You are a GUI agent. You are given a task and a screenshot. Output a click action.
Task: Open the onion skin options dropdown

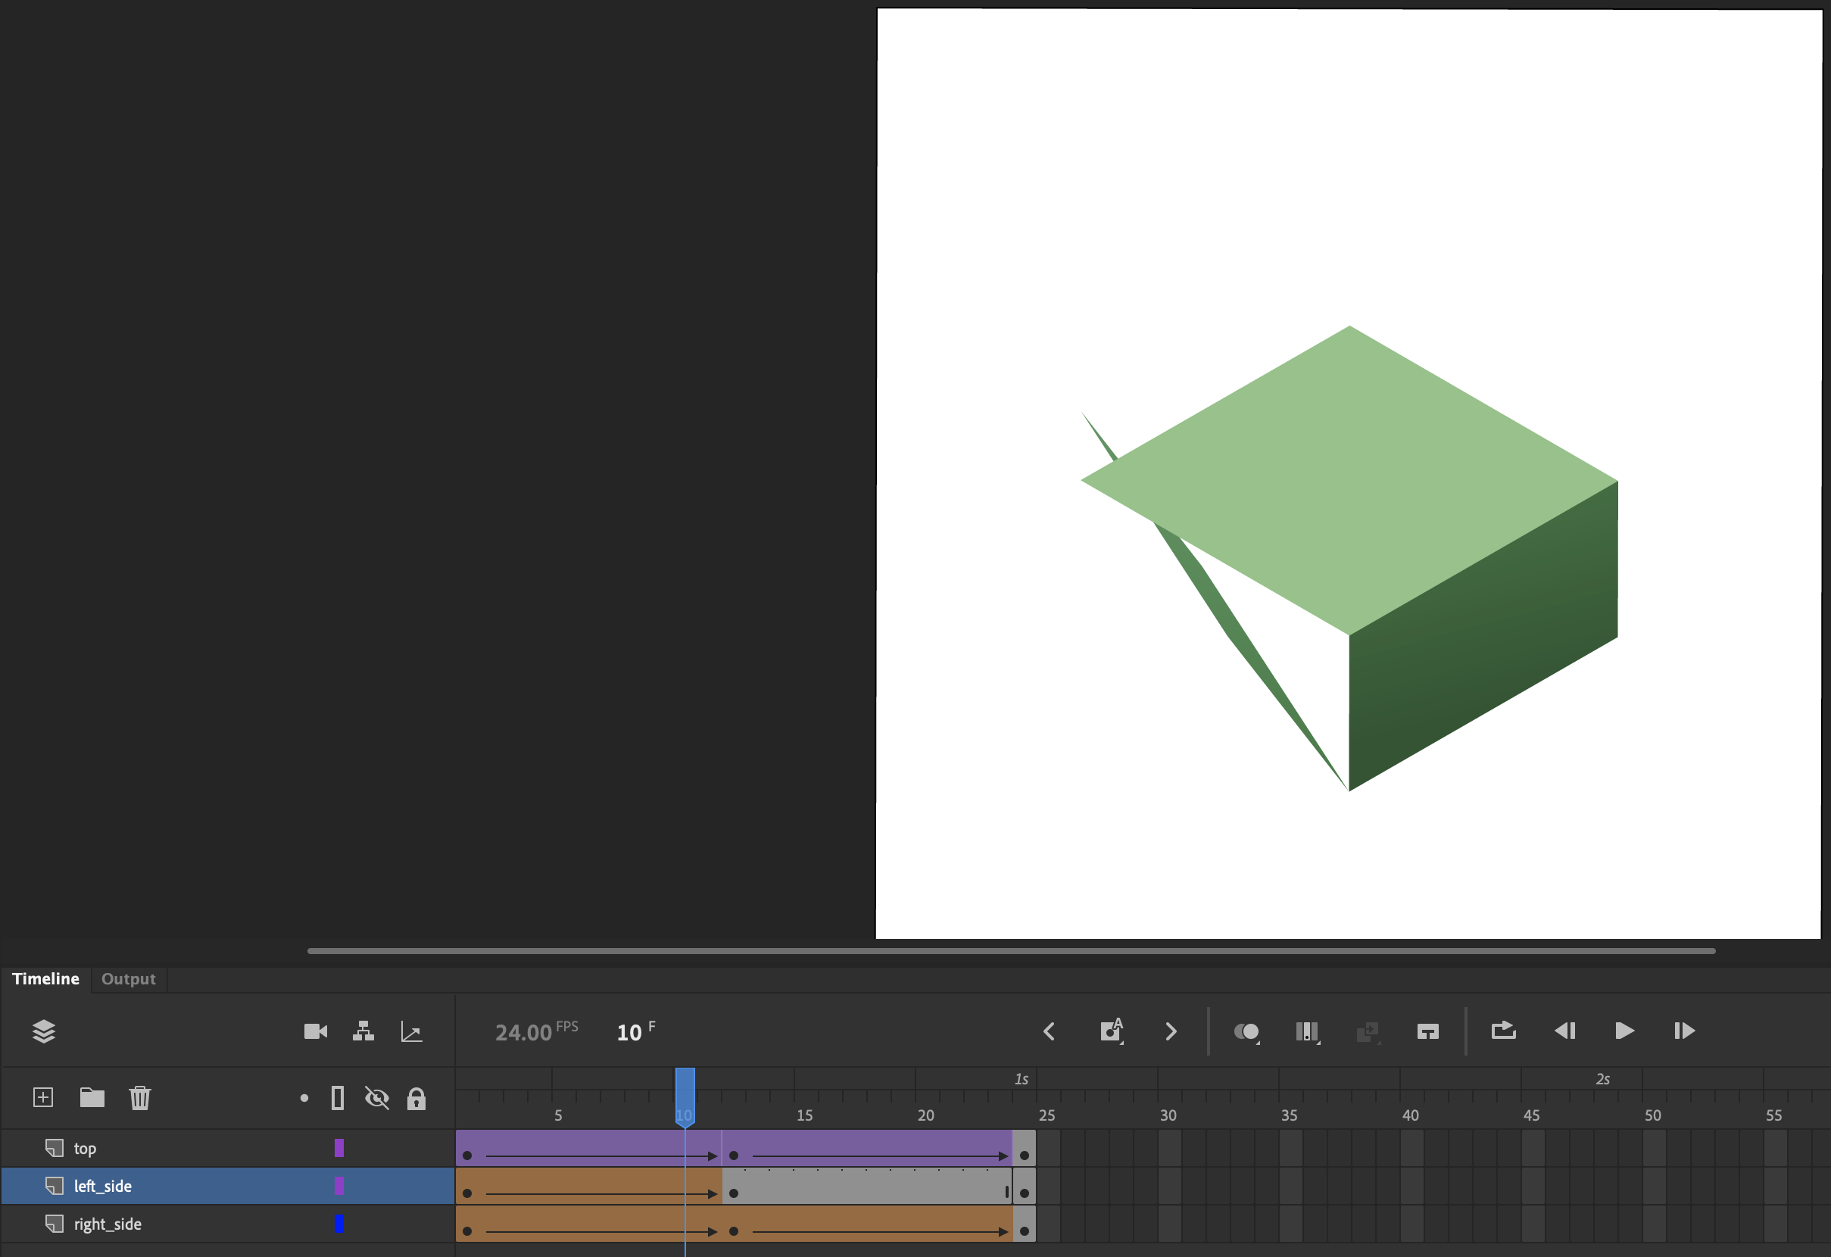tap(1258, 1042)
